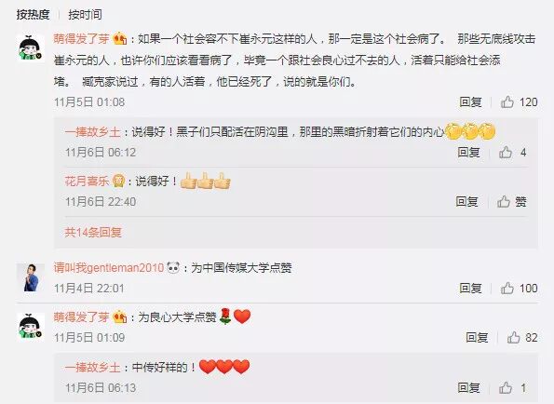The image size is (554, 404).
Task: Reply to 花月喜乐's 22:40 comment
Action: pyautogui.click(x=467, y=202)
